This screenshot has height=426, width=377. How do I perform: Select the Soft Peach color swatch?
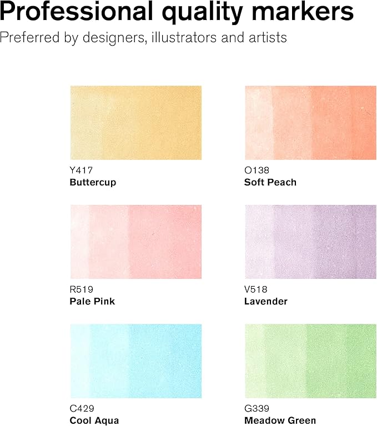(x=310, y=123)
